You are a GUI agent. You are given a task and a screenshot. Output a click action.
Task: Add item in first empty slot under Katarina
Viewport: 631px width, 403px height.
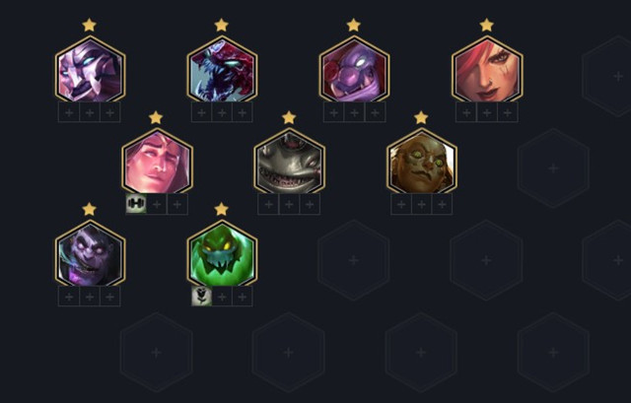(466, 112)
